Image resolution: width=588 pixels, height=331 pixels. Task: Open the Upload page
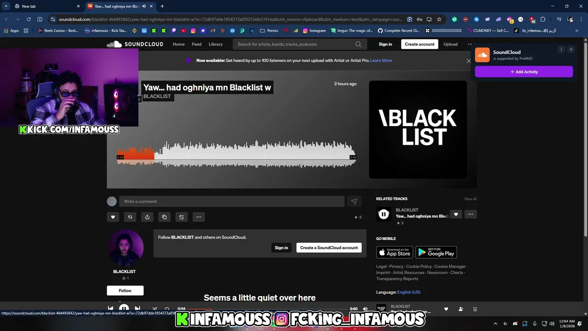click(450, 44)
